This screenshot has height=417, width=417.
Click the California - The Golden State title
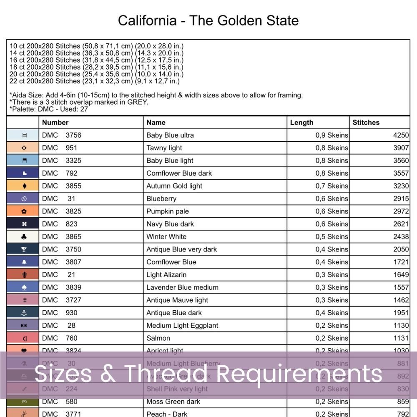coord(208,20)
